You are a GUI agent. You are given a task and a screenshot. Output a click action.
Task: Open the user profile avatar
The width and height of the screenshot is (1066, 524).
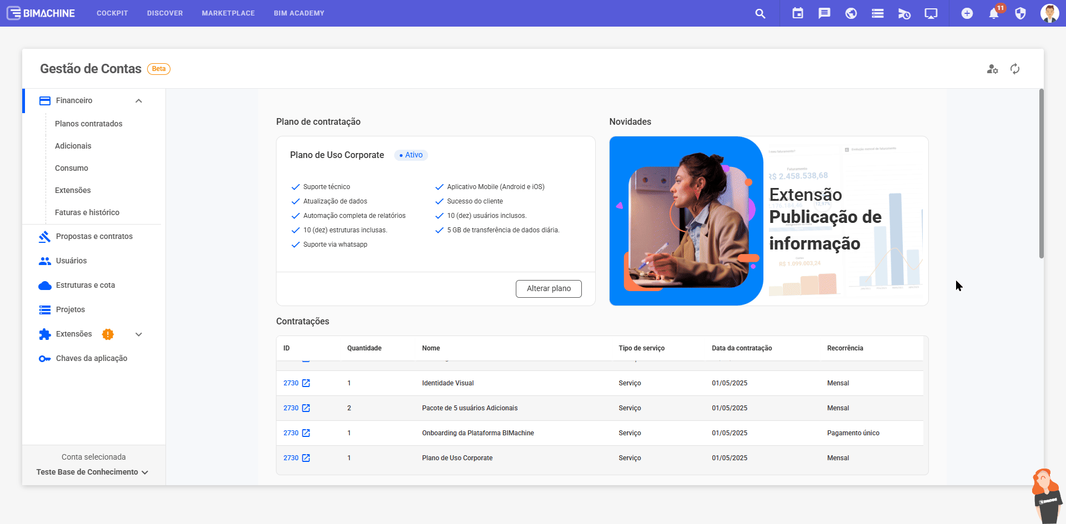1049,13
